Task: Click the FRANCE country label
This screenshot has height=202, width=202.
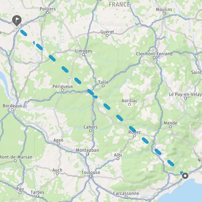Action: coord(119,5)
